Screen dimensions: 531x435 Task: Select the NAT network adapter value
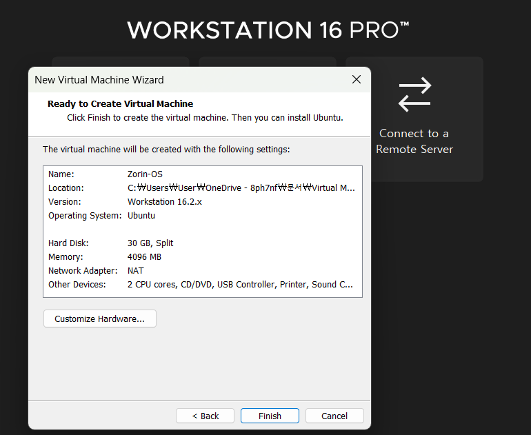click(x=135, y=271)
